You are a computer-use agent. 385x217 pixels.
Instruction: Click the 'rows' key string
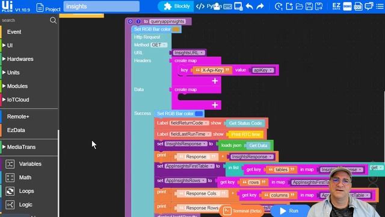(x=254, y=182)
